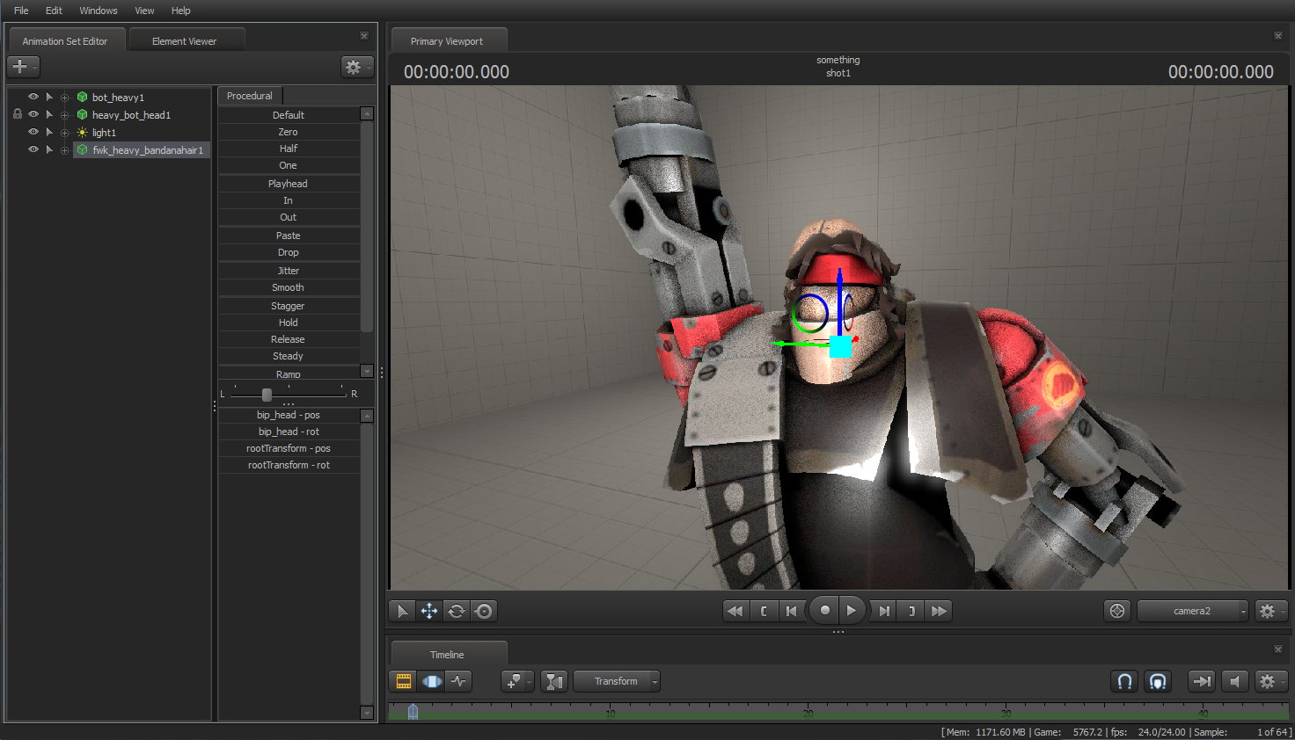Screen dimensions: 1295x740
Task: Expand the bot_heavy1 tree node
Action: (x=64, y=98)
